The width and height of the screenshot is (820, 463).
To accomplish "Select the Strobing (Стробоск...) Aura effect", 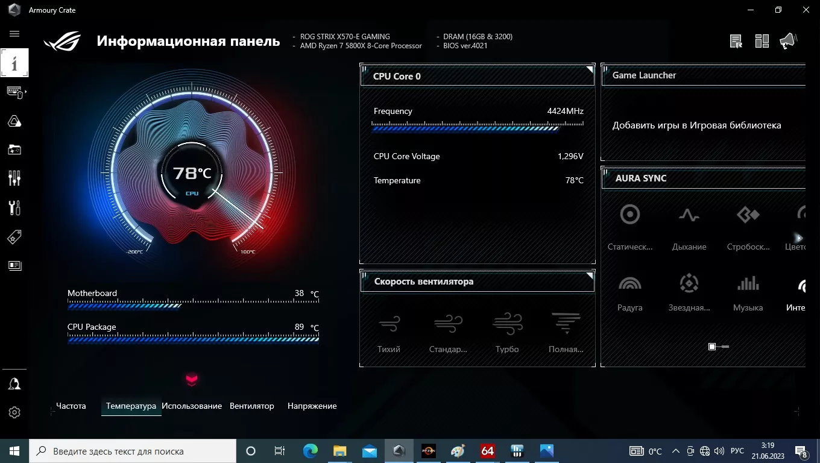I will 748,227.
